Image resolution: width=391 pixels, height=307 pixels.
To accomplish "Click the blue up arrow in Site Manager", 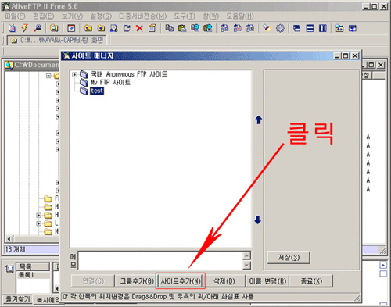I will pos(259,120).
